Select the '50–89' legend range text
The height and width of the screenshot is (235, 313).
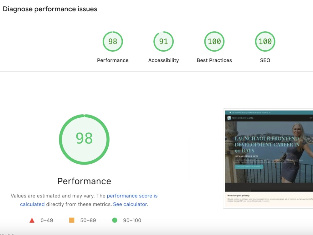[88, 220]
